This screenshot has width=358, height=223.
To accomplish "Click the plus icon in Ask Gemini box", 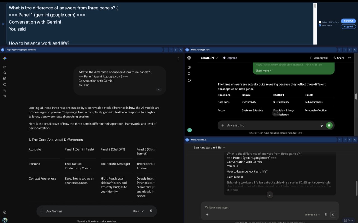I will click(x=42, y=211).
